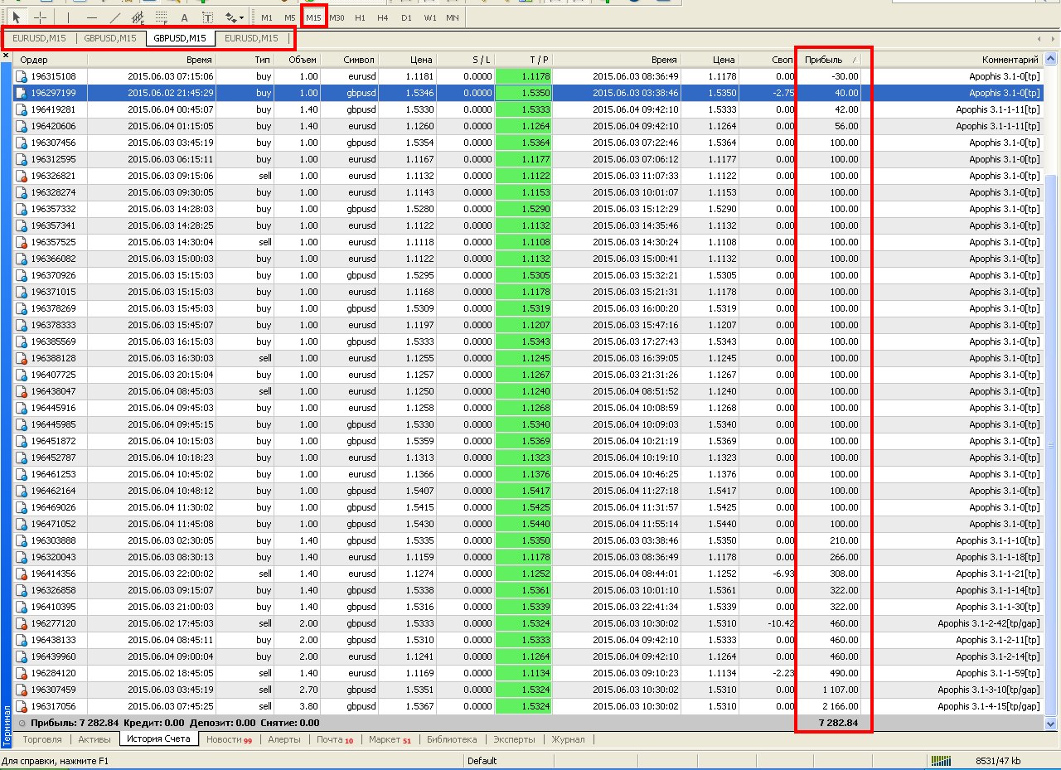Sort by the Объем column header
The height and width of the screenshot is (770, 1061).
(298, 60)
